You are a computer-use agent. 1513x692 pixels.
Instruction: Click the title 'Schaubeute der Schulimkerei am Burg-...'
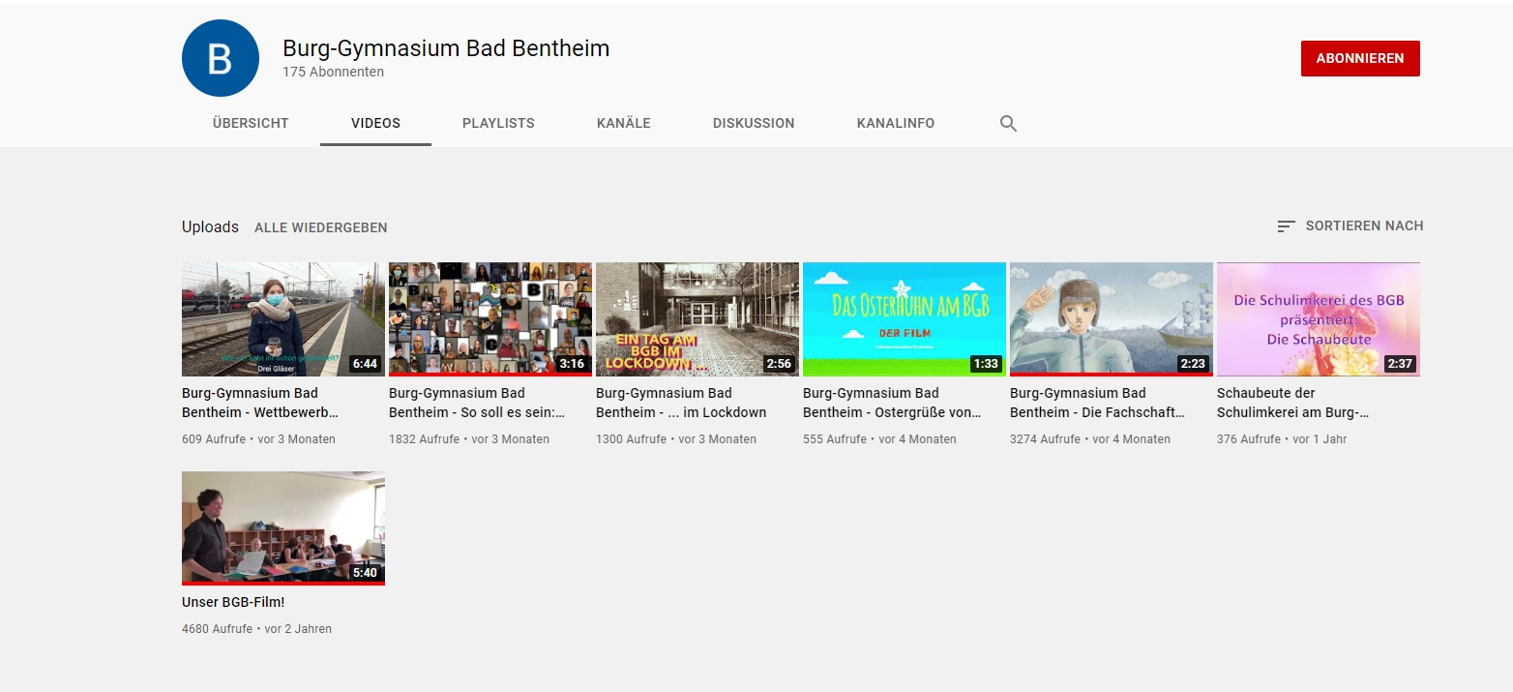pyautogui.click(x=1293, y=403)
